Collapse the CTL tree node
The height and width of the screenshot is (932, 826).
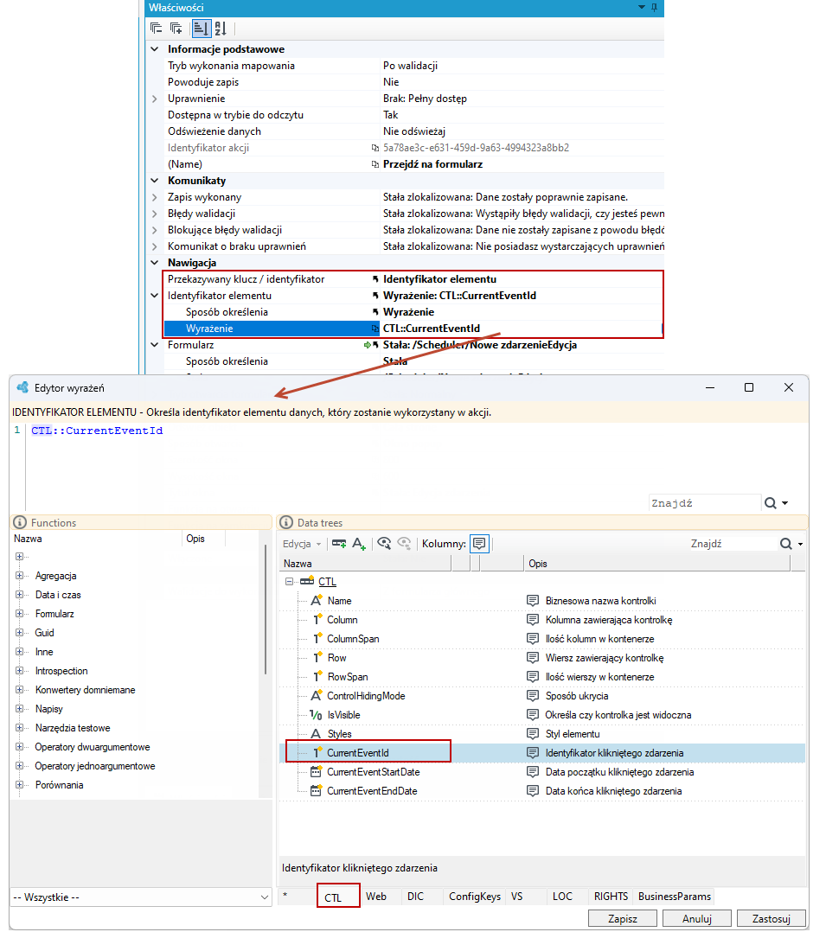[289, 581]
